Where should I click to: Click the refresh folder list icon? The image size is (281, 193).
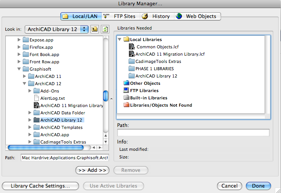105,29
